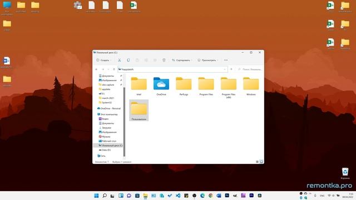This screenshot has height=200, width=356.
Task: Open the Создать (New) dropdown
Action: tap(103, 60)
